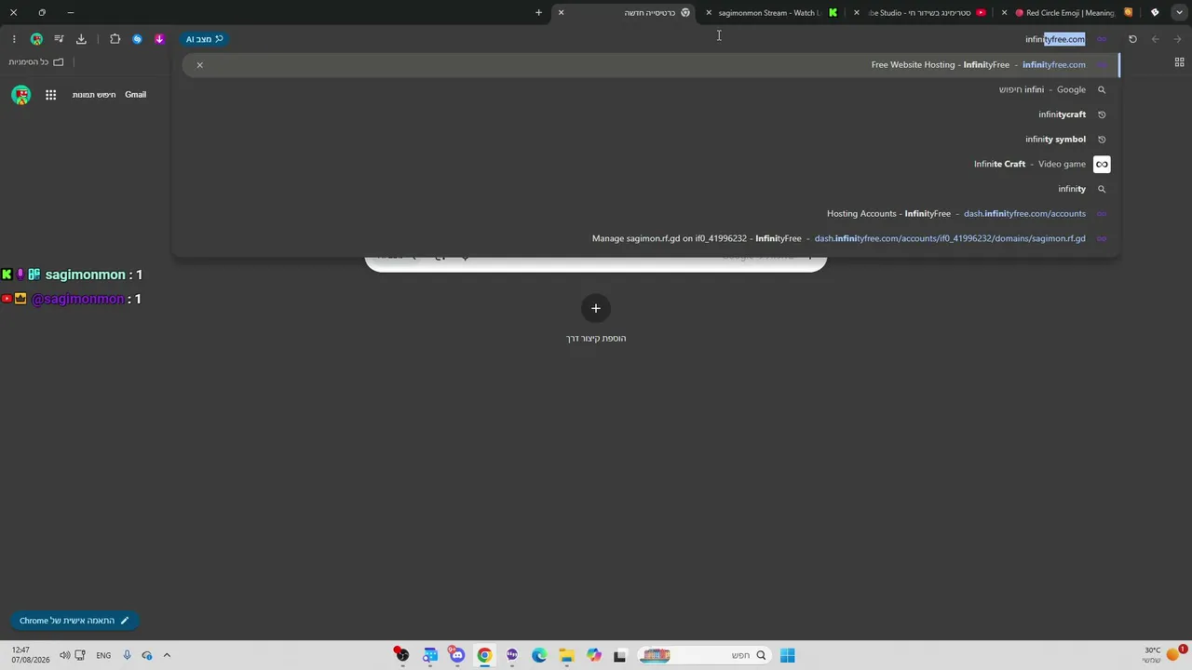Open the image search link חיפוש תמונות
The image size is (1192, 670).
[95, 94]
